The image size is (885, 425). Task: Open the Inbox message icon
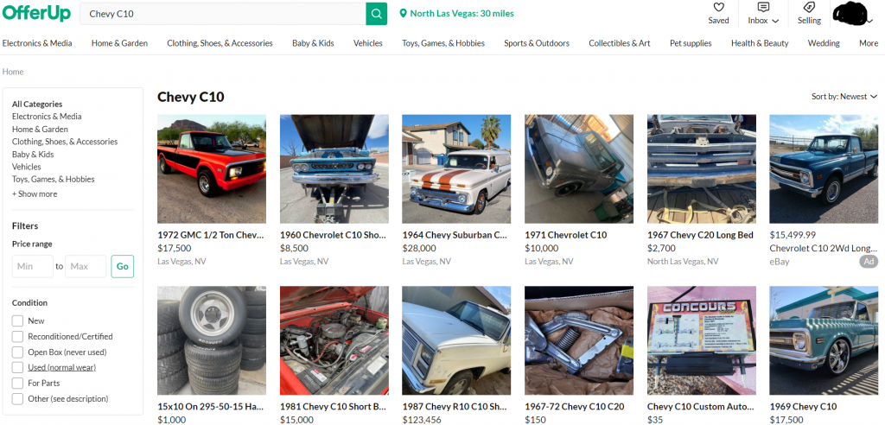[763, 7]
